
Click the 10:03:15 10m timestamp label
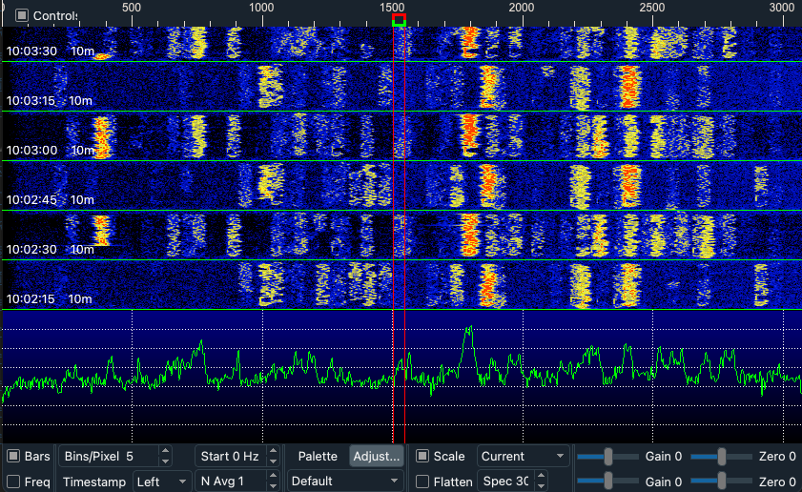click(x=49, y=101)
